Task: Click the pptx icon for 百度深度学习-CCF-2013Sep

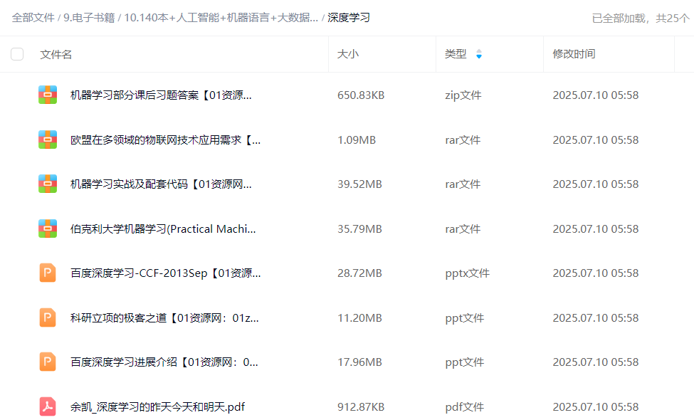Action: [48, 273]
